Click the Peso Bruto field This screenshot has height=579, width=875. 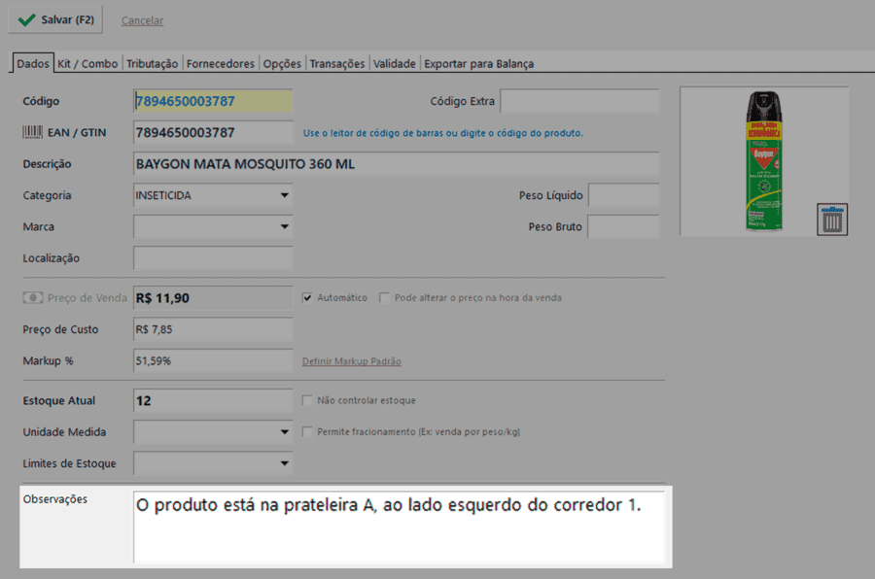coord(624,226)
